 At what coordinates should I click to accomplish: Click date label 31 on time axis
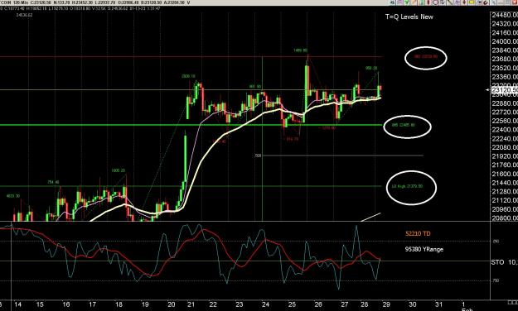(x=438, y=304)
